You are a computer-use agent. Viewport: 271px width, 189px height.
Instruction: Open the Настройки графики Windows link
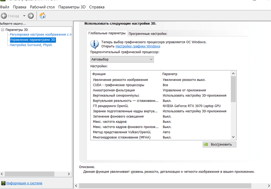coord(138,46)
